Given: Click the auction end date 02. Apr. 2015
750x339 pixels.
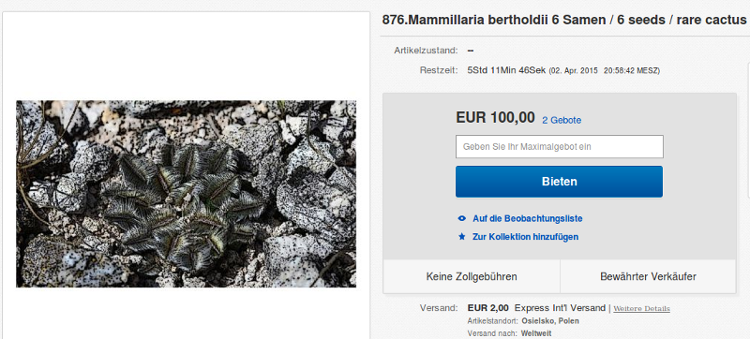Looking at the screenshot, I should 573,70.
